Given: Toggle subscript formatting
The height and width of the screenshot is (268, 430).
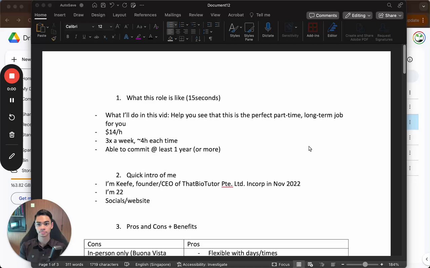Looking at the screenshot, I should [x=105, y=37].
